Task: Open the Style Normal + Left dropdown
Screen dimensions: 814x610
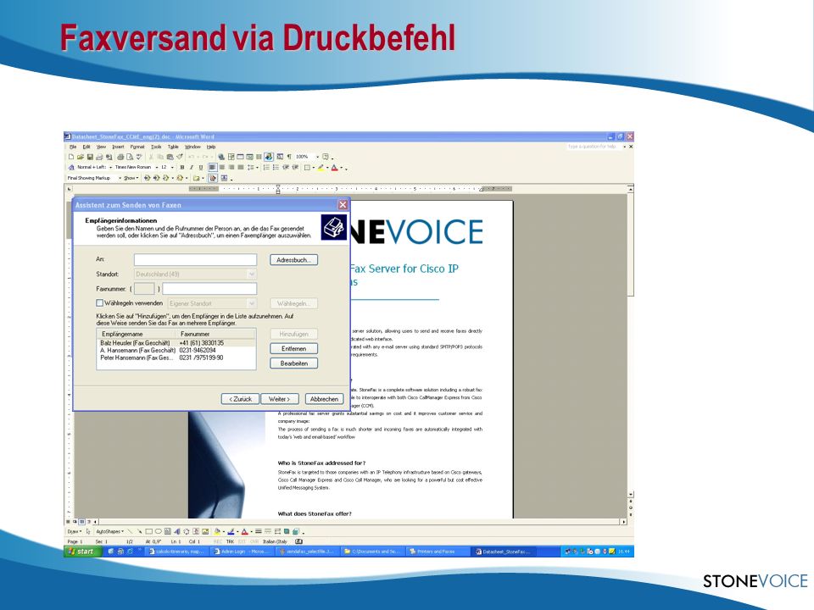Action: pos(110,168)
